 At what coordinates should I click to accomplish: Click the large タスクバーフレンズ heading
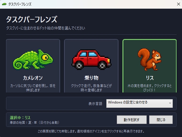pyautogui.click(x=32, y=19)
